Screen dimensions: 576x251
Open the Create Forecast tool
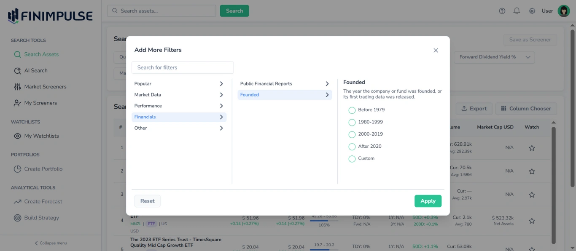tap(43, 201)
